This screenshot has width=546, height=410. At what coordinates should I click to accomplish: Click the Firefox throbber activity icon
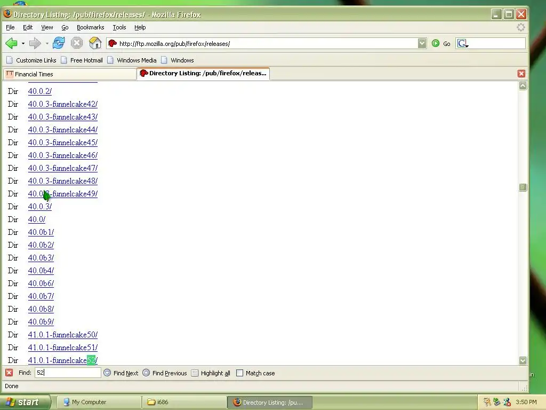[520, 27]
